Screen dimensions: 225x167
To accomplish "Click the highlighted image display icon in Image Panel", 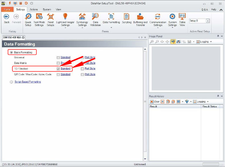I will pos(173,42).
